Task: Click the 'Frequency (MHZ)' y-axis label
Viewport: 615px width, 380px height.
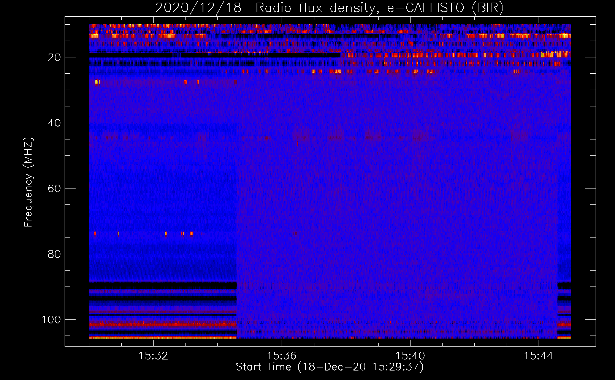Action: (29, 182)
